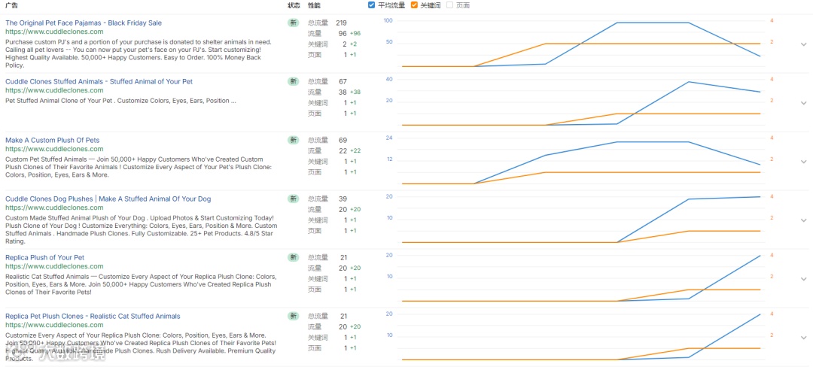This screenshot has width=813, height=367.
Task: Select description starting 'Purchase custom PJ's'
Action: (x=139, y=53)
